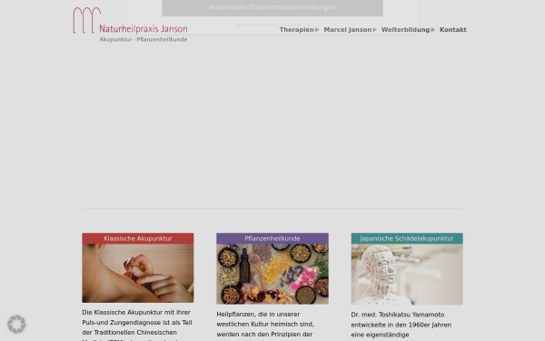Click the Japanische Schädelakupunktur heading
This screenshot has height=341, width=545.
pos(407,238)
